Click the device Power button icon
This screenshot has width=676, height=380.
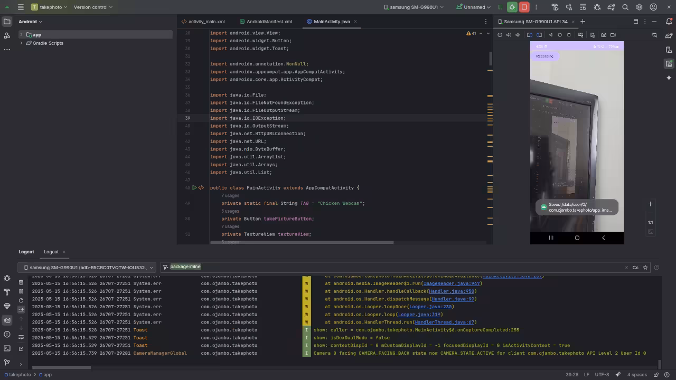(500, 35)
